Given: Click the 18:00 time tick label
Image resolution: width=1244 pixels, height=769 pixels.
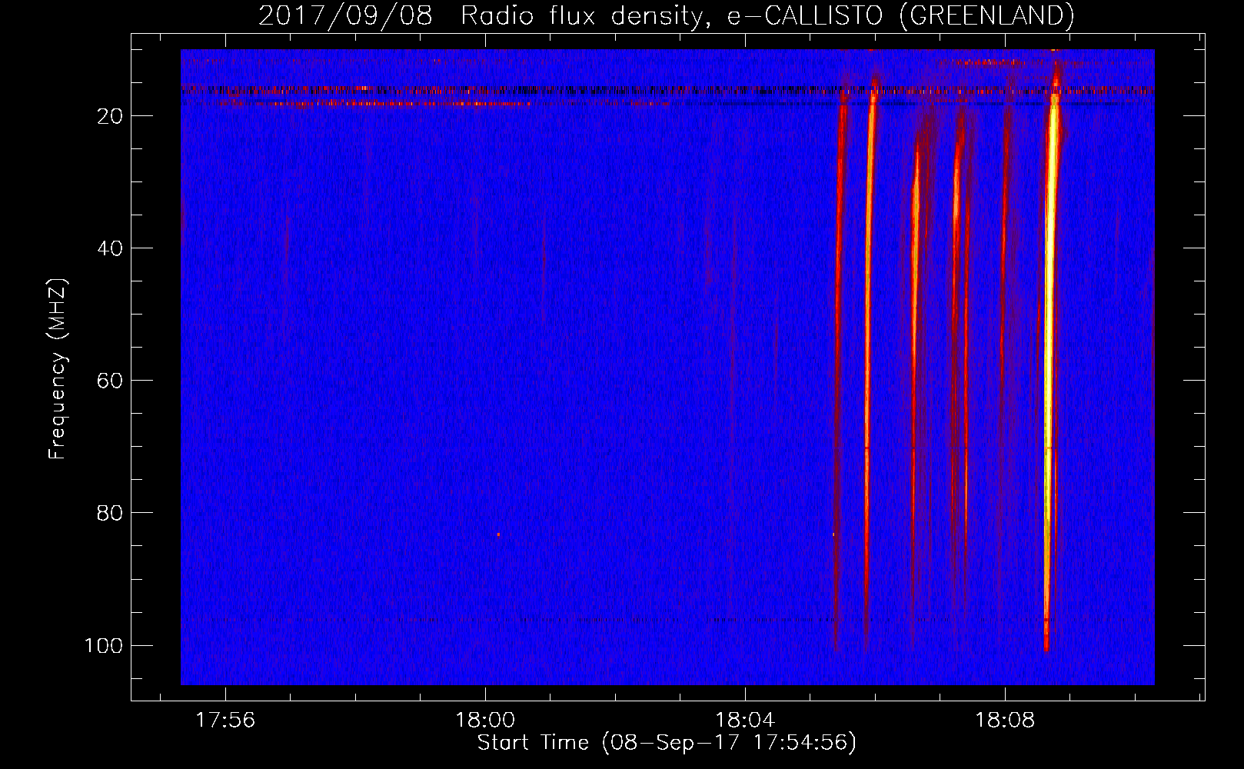Looking at the screenshot, I should pyautogui.click(x=485, y=721).
